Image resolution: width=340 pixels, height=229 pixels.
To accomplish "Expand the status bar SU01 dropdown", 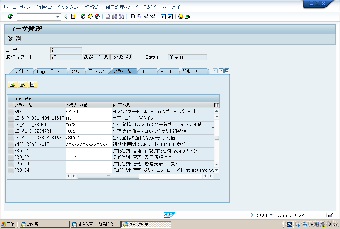I will pyautogui.click(x=271, y=215).
